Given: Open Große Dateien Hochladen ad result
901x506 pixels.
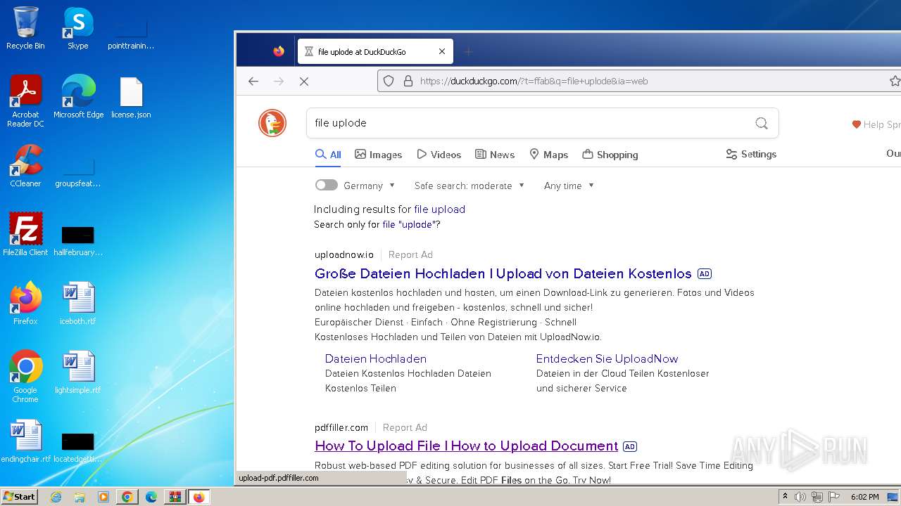Looking at the screenshot, I should (x=503, y=274).
